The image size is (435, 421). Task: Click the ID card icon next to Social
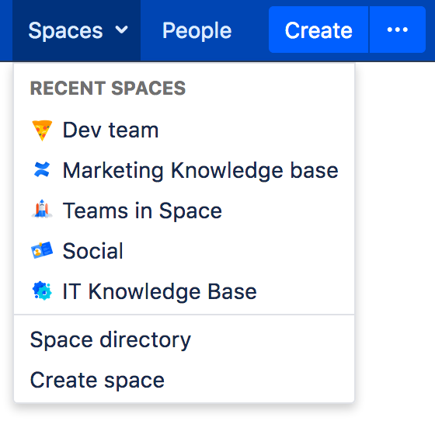[42, 250]
